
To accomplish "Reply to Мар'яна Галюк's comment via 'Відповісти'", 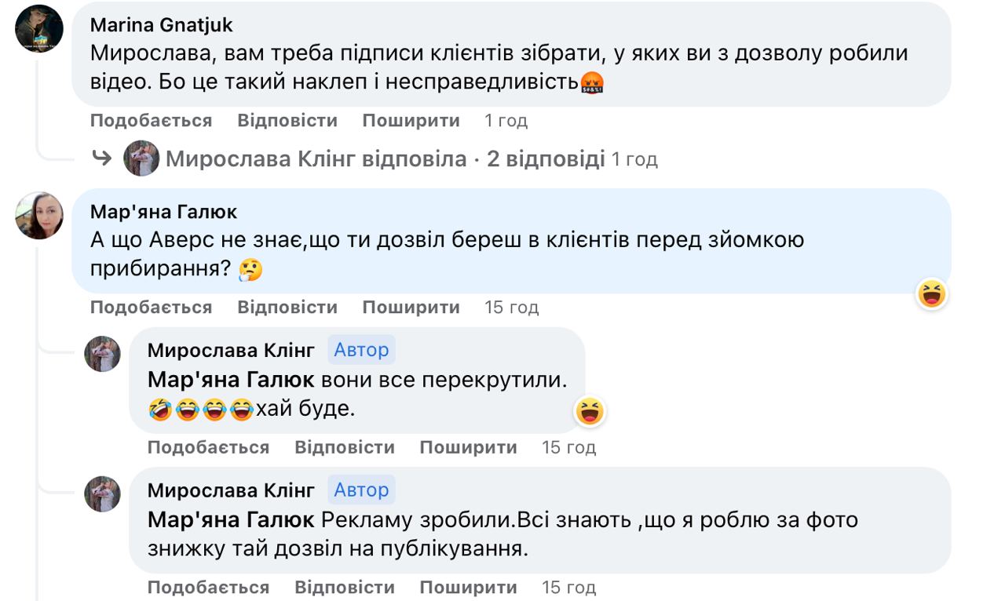I will pos(287,308).
